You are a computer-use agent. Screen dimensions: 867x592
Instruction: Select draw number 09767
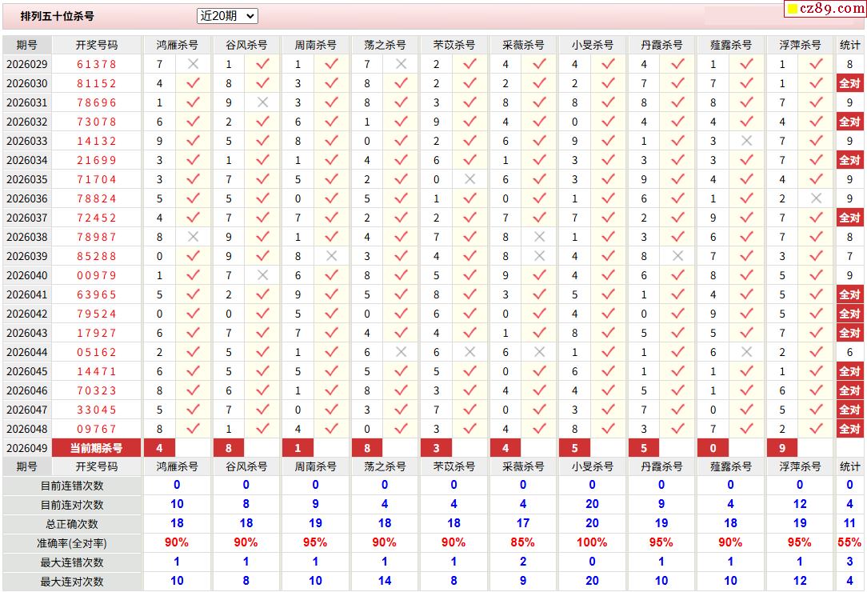tap(97, 429)
